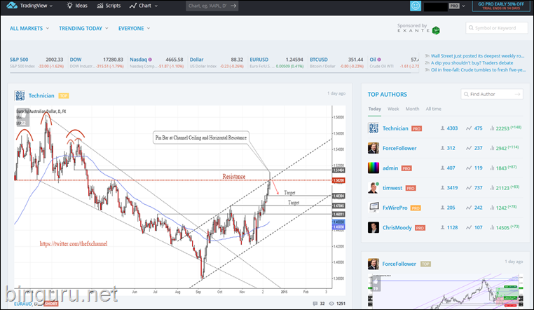534x310 pixels.
Task: Click the TradingView cloud logo
Action: [x=12, y=6]
